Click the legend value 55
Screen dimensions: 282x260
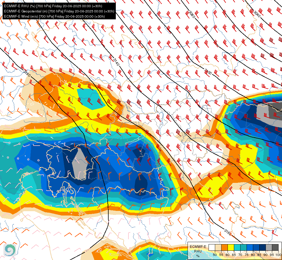click(221, 255)
